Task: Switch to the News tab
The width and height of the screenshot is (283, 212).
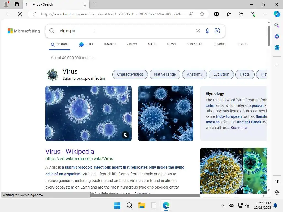Action: 171,44
